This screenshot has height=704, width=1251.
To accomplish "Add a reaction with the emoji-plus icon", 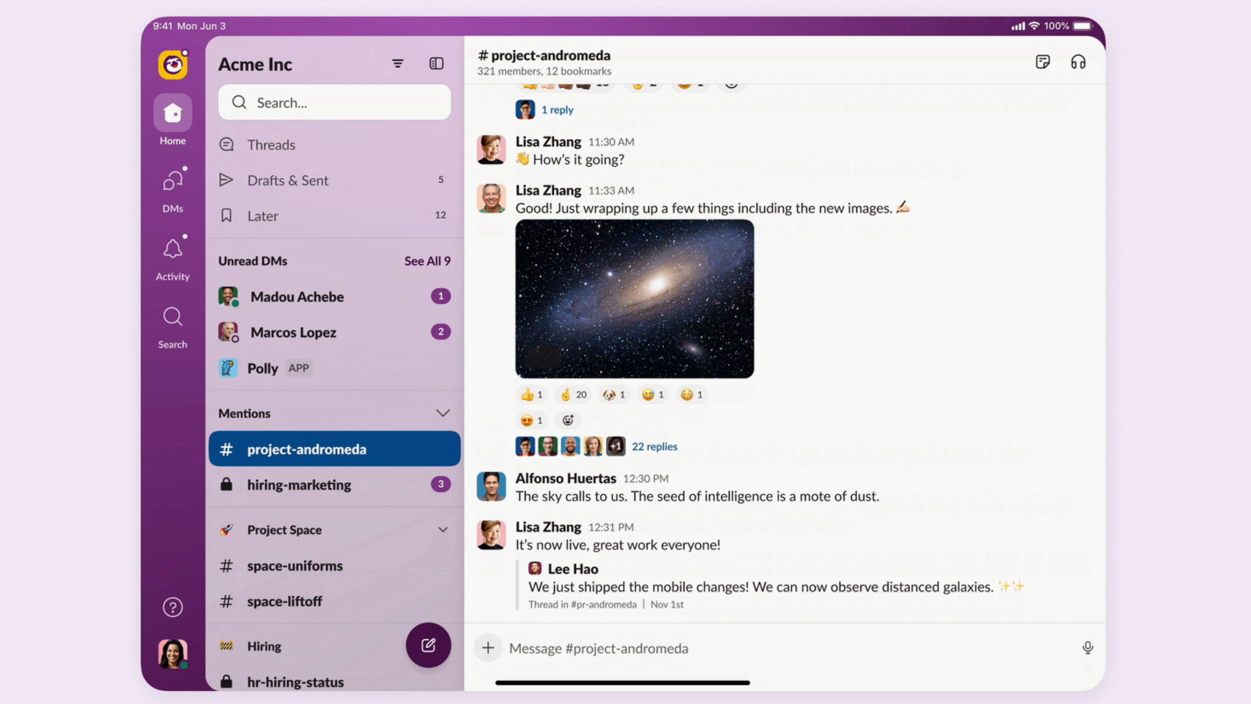I will 567,420.
